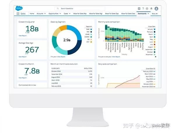
Task: Switch to Wave For Sales Exec tab
Action: click(128, 14)
